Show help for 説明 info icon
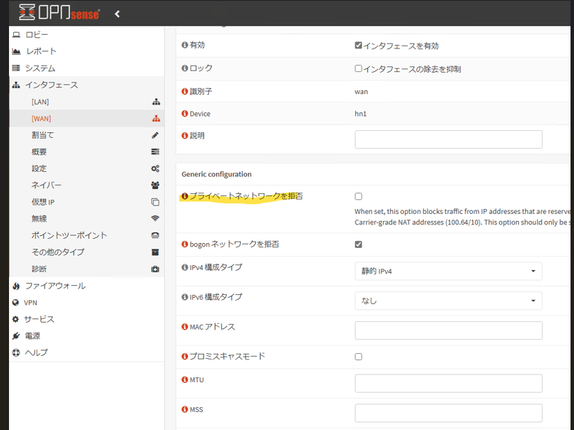 [185, 136]
